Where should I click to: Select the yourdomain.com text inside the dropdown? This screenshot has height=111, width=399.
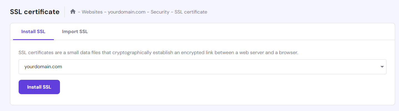(x=43, y=67)
